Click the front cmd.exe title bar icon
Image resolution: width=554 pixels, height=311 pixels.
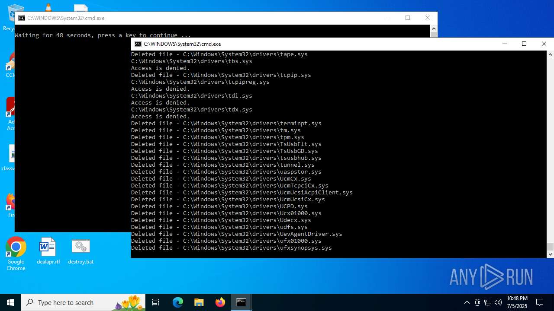click(x=138, y=44)
